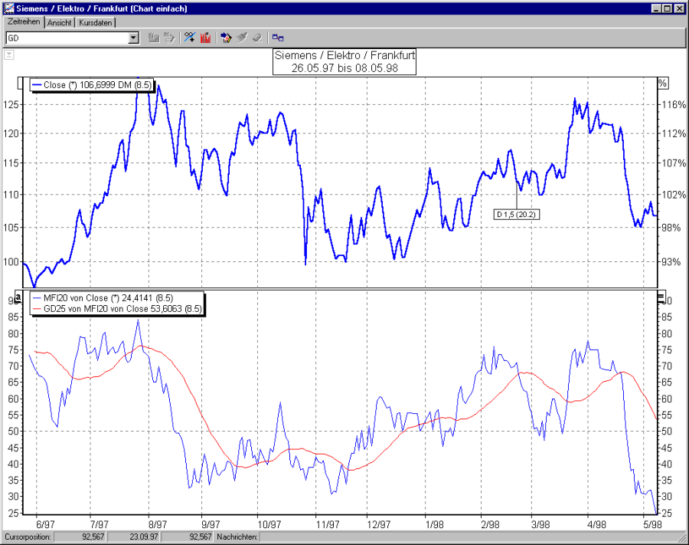Click the D 1,5 (20.2) chart annotation
689x545 pixels.
[516, 215]
